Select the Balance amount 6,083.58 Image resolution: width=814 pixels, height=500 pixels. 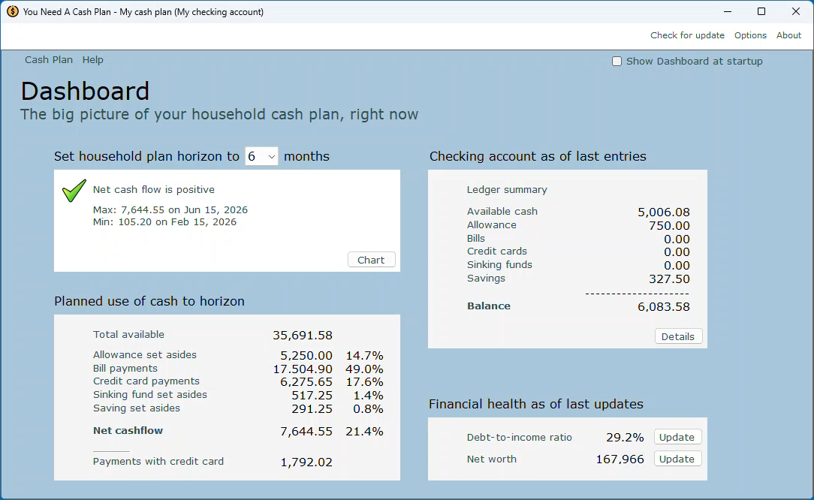tap(663, 306)
